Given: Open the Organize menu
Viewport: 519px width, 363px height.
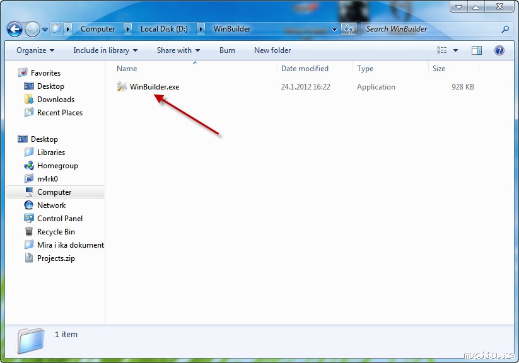Looking at the screenshot, I should tap(35, 50).
